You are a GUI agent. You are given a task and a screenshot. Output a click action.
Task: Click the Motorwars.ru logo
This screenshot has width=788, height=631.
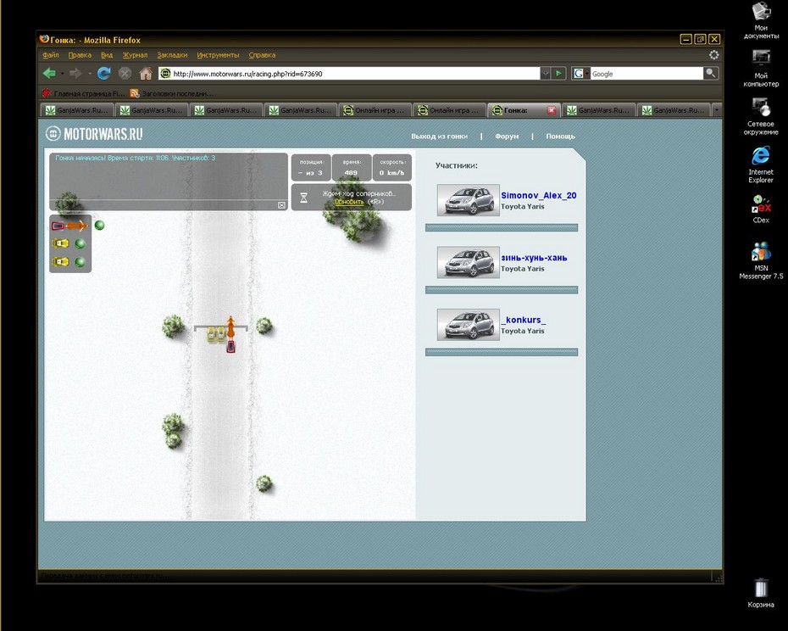(x=94, y=134)
